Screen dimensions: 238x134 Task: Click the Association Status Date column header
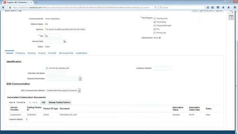pos(194,108)
